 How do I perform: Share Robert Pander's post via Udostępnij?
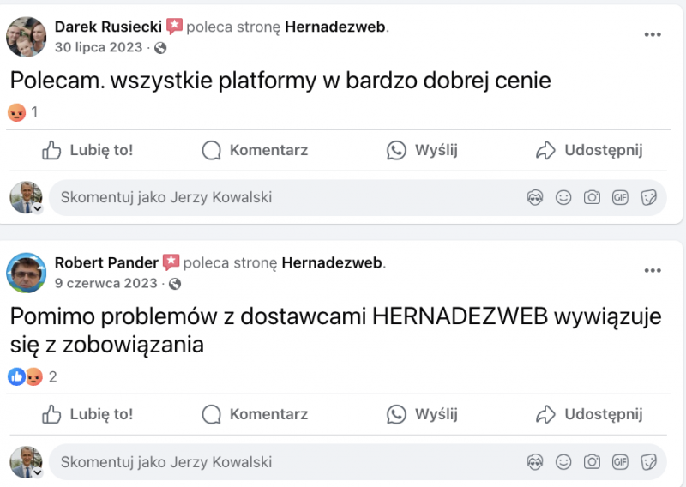pos(589,415)
